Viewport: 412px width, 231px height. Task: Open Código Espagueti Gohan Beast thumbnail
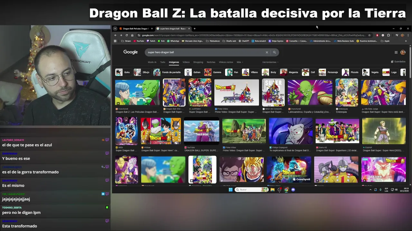[291, 131]
